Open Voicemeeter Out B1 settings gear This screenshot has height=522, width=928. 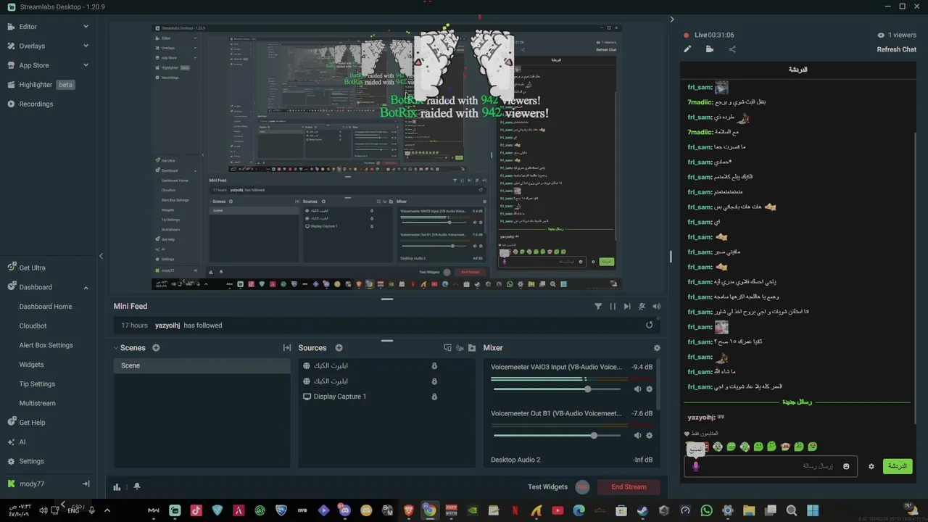tap(649, 435)
